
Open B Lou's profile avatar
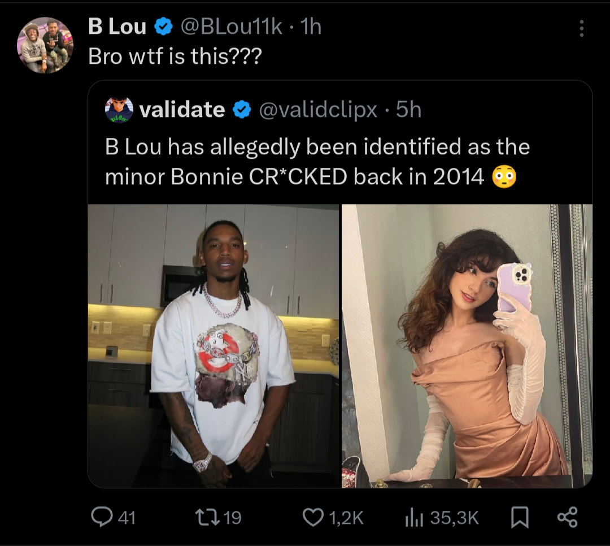pyautogui.click(x=45, y=45)
